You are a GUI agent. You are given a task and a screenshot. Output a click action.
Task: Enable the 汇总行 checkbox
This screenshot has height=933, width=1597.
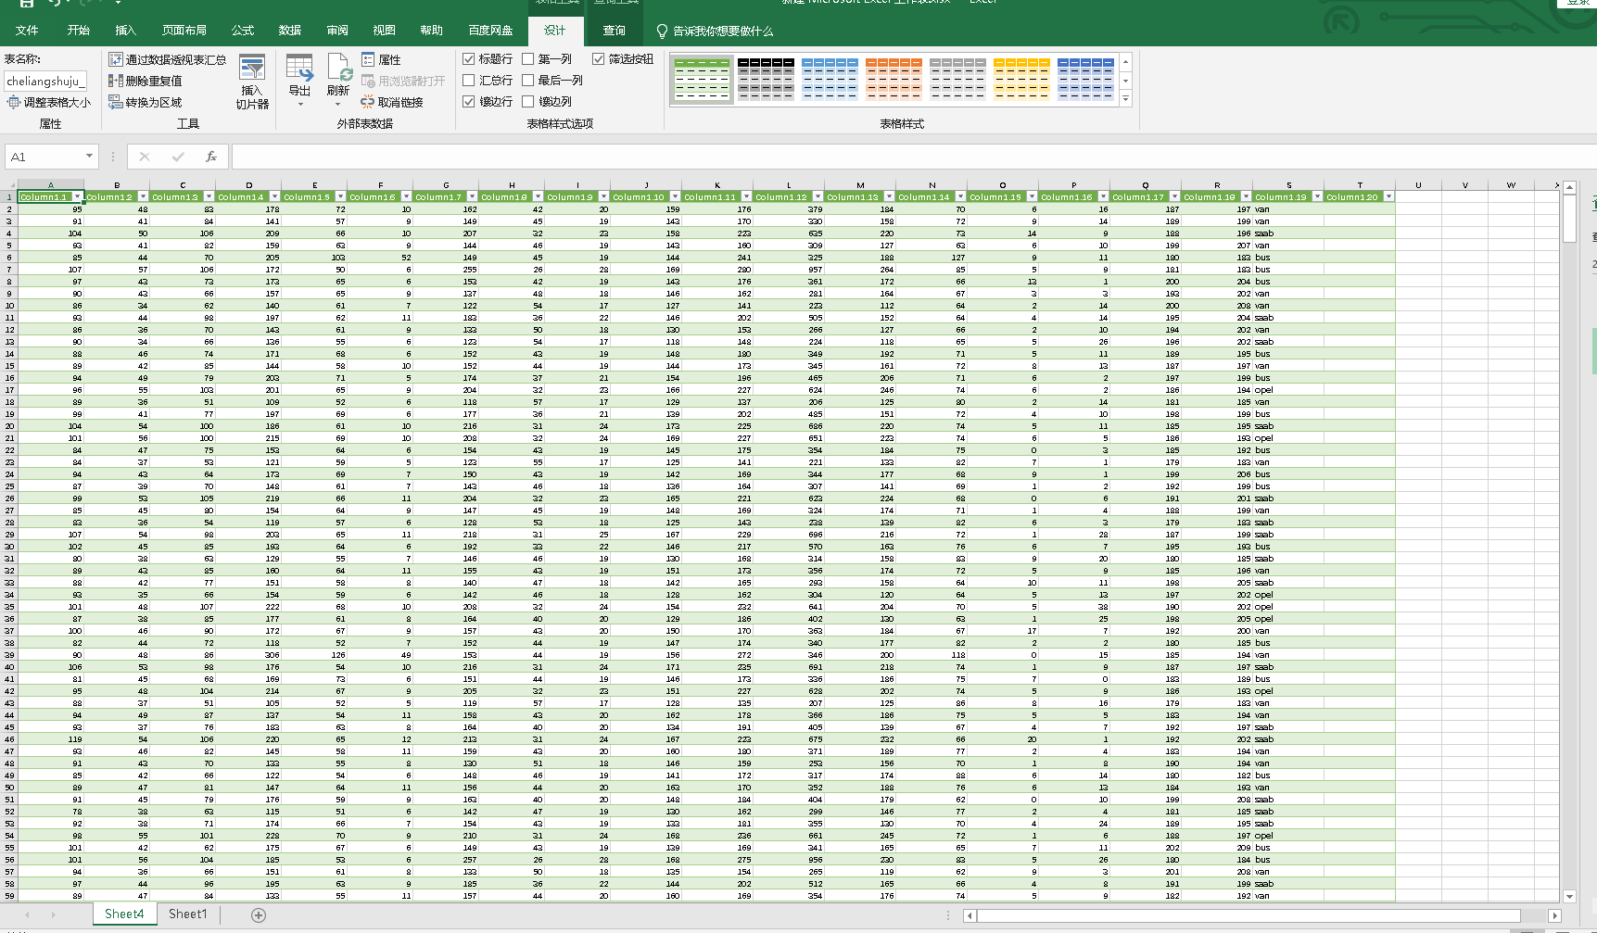pyautogui.click(x=469, y=81)
